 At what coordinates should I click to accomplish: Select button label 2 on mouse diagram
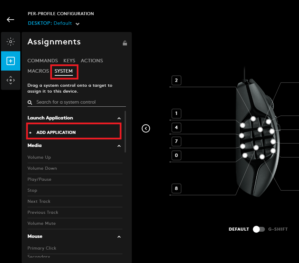tap(177, 80)
